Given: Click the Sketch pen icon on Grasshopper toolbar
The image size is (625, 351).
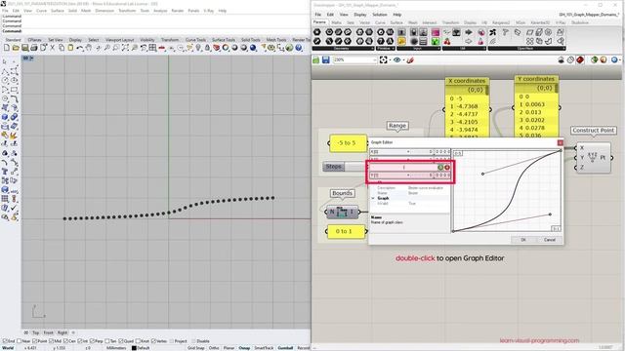Looking at the screenshot, I should click(x=410, y=59).
